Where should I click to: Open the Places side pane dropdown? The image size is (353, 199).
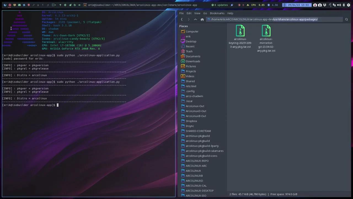coord(184,26)
